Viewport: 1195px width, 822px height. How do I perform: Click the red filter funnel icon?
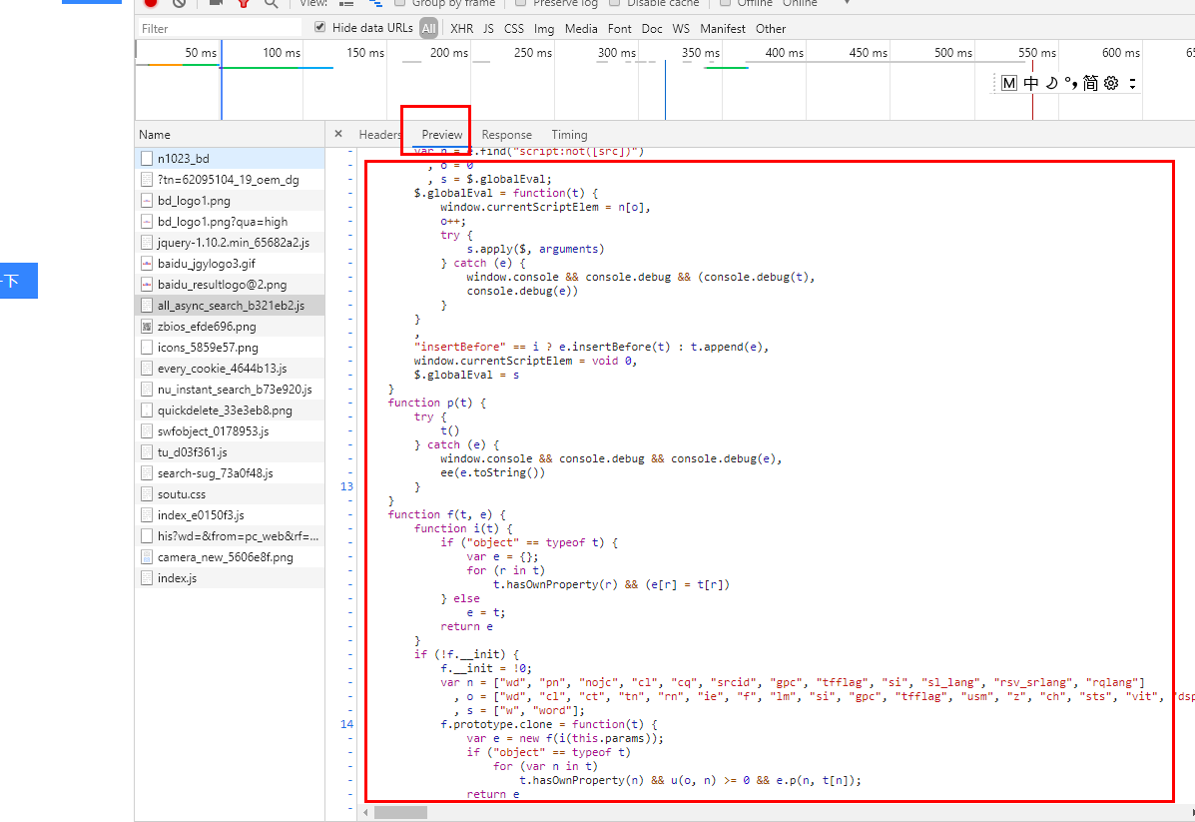(243, 3)
